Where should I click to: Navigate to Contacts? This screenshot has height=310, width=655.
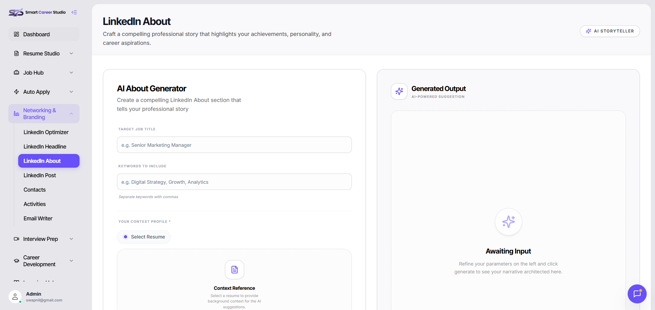35,190
